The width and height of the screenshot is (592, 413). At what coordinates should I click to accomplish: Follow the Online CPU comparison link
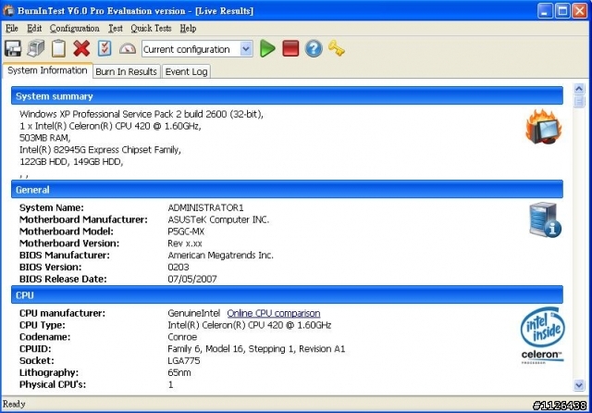tap(274, 313)
